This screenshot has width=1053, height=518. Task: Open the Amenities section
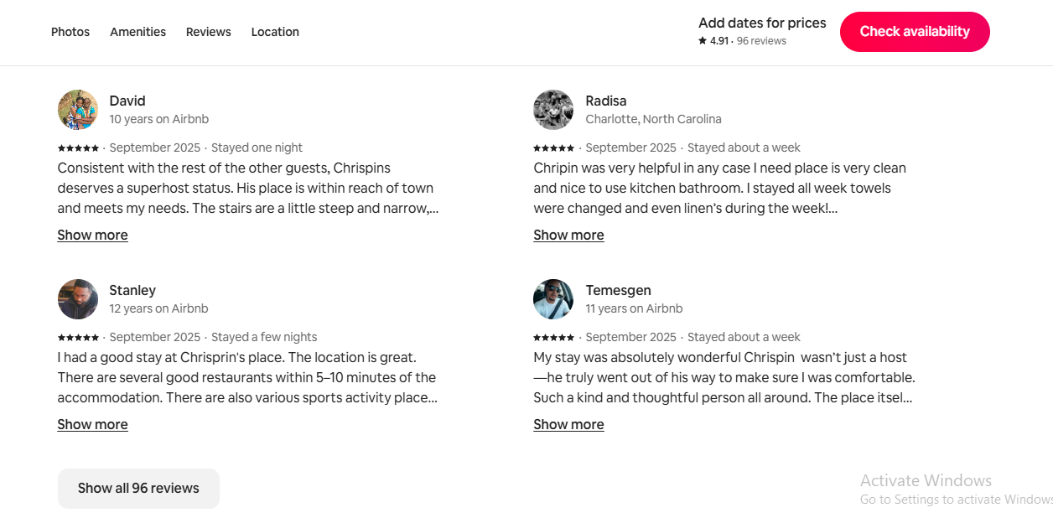pos(137,32)
